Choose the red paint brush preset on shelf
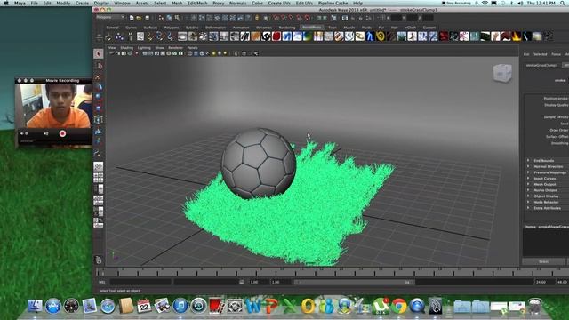This screenshot has width=569, height=320. coord(276,36)
